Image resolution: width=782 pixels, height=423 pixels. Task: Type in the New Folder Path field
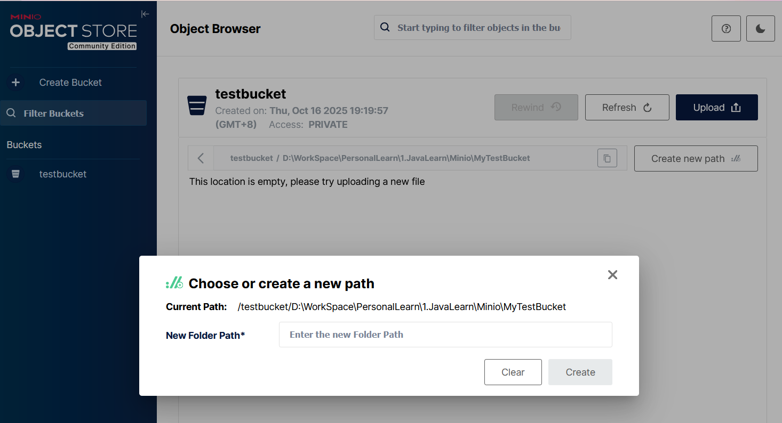pyautogui.click(x=445, y=335)
